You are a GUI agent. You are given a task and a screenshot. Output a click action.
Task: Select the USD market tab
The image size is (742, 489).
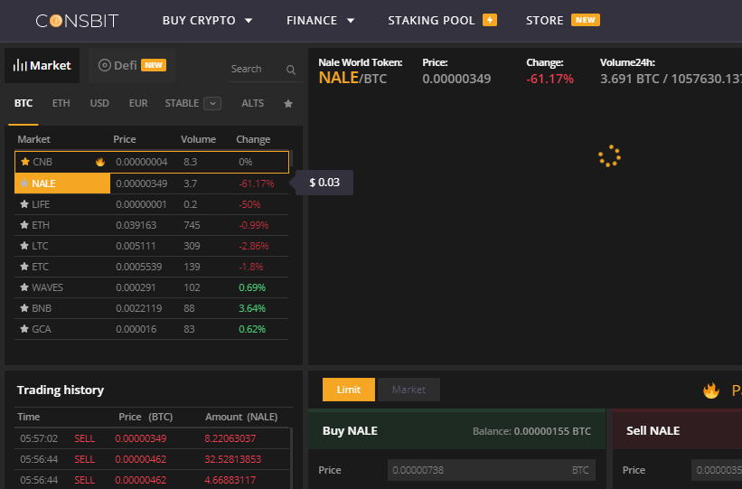click(99, 103)
